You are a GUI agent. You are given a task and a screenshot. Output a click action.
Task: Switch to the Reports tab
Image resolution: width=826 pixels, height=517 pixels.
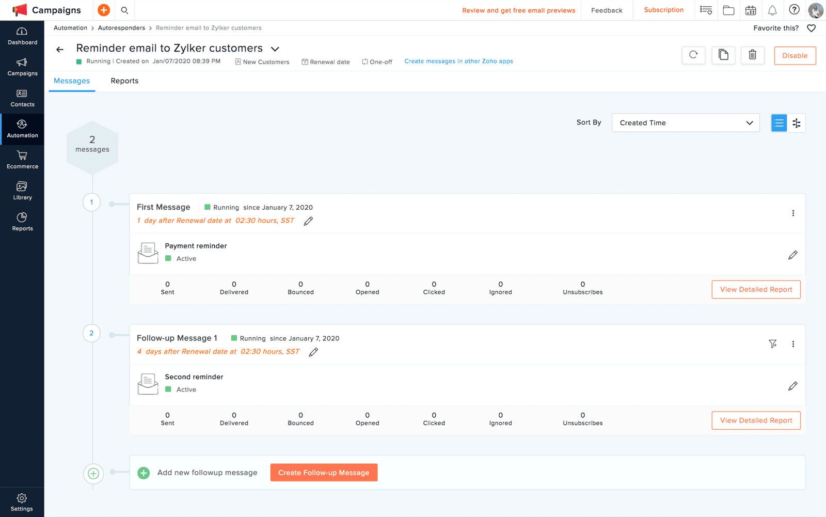tap(124, 81)
